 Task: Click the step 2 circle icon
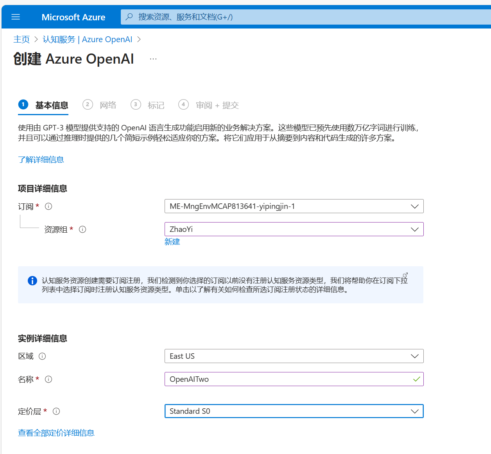tap(88, 105)
